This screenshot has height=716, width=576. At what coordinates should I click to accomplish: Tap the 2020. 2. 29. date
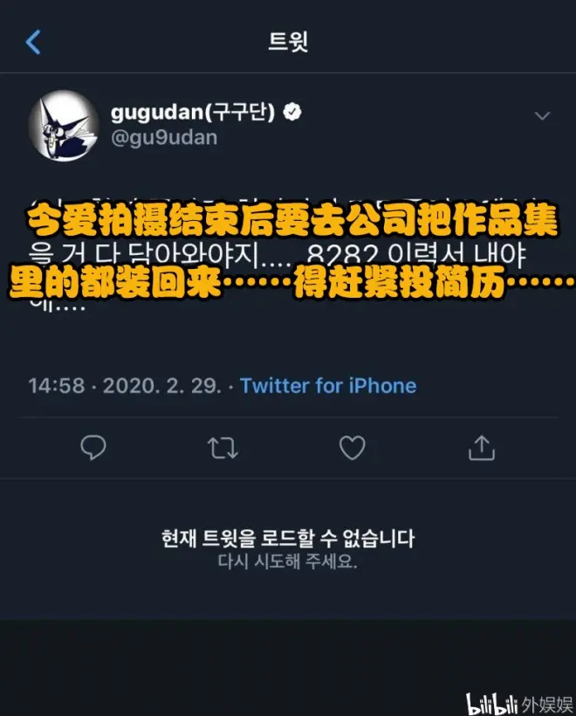pyautogui.click(x=162, y=386)
